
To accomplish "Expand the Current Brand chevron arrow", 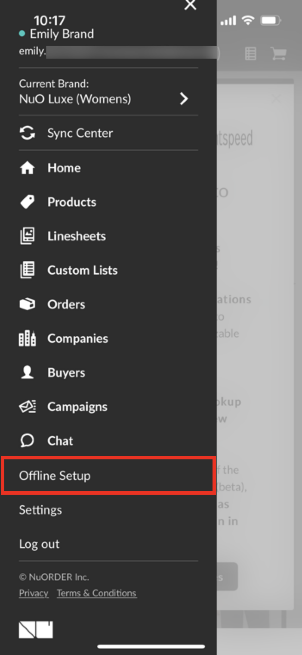I will (x=184, y=99).
